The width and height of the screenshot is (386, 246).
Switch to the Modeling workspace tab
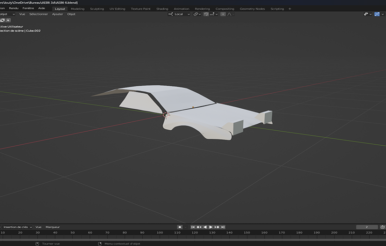pos(78,8)
